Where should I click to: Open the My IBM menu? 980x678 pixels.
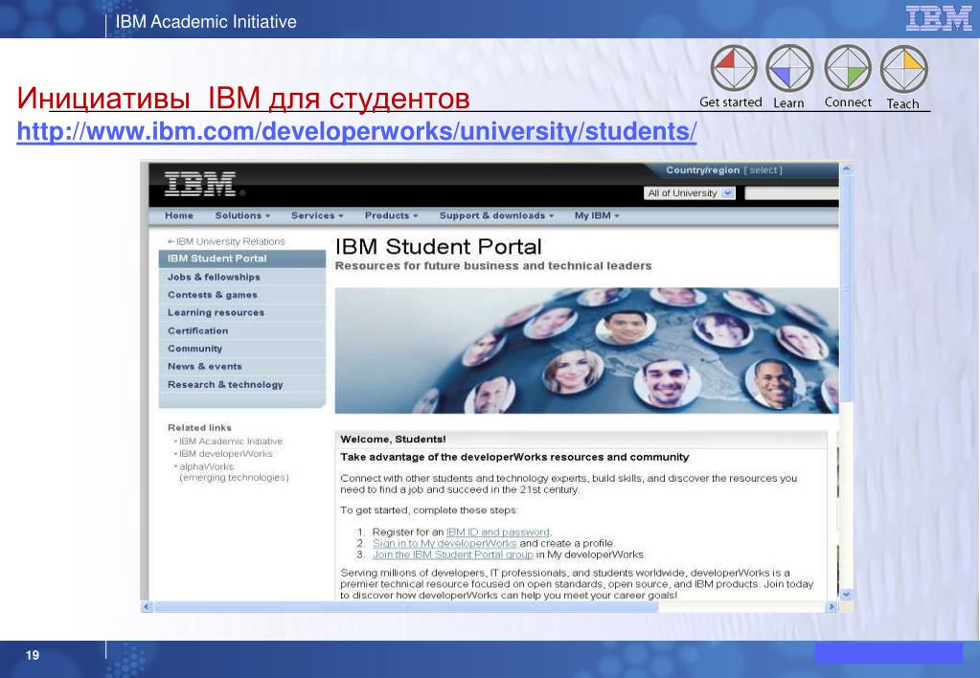597,215
